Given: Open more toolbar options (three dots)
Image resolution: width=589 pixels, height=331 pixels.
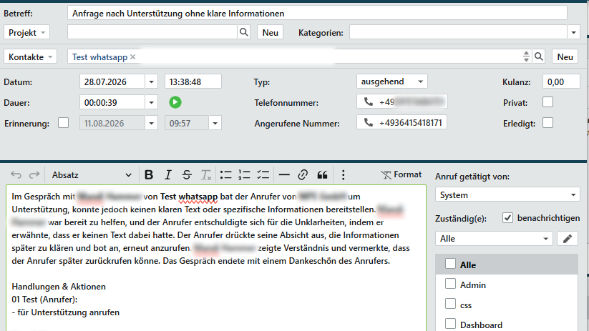Looking at the screenshot, I should (x=343, y=175).
